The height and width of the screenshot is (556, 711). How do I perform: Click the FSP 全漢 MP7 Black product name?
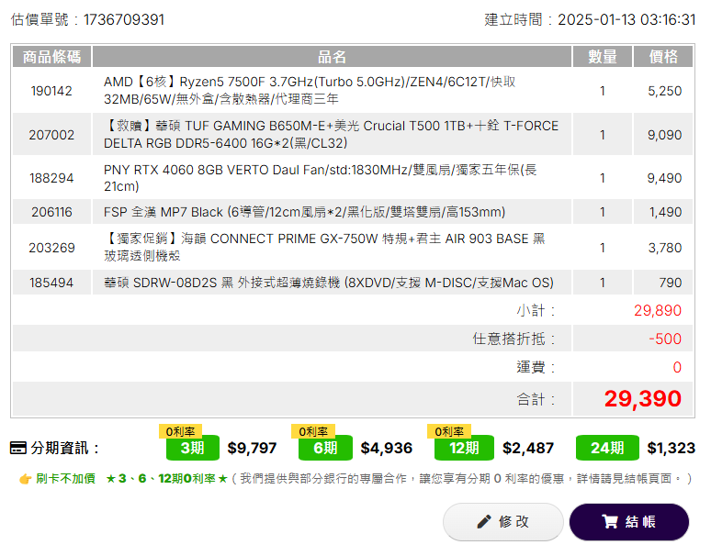(304, 212)
